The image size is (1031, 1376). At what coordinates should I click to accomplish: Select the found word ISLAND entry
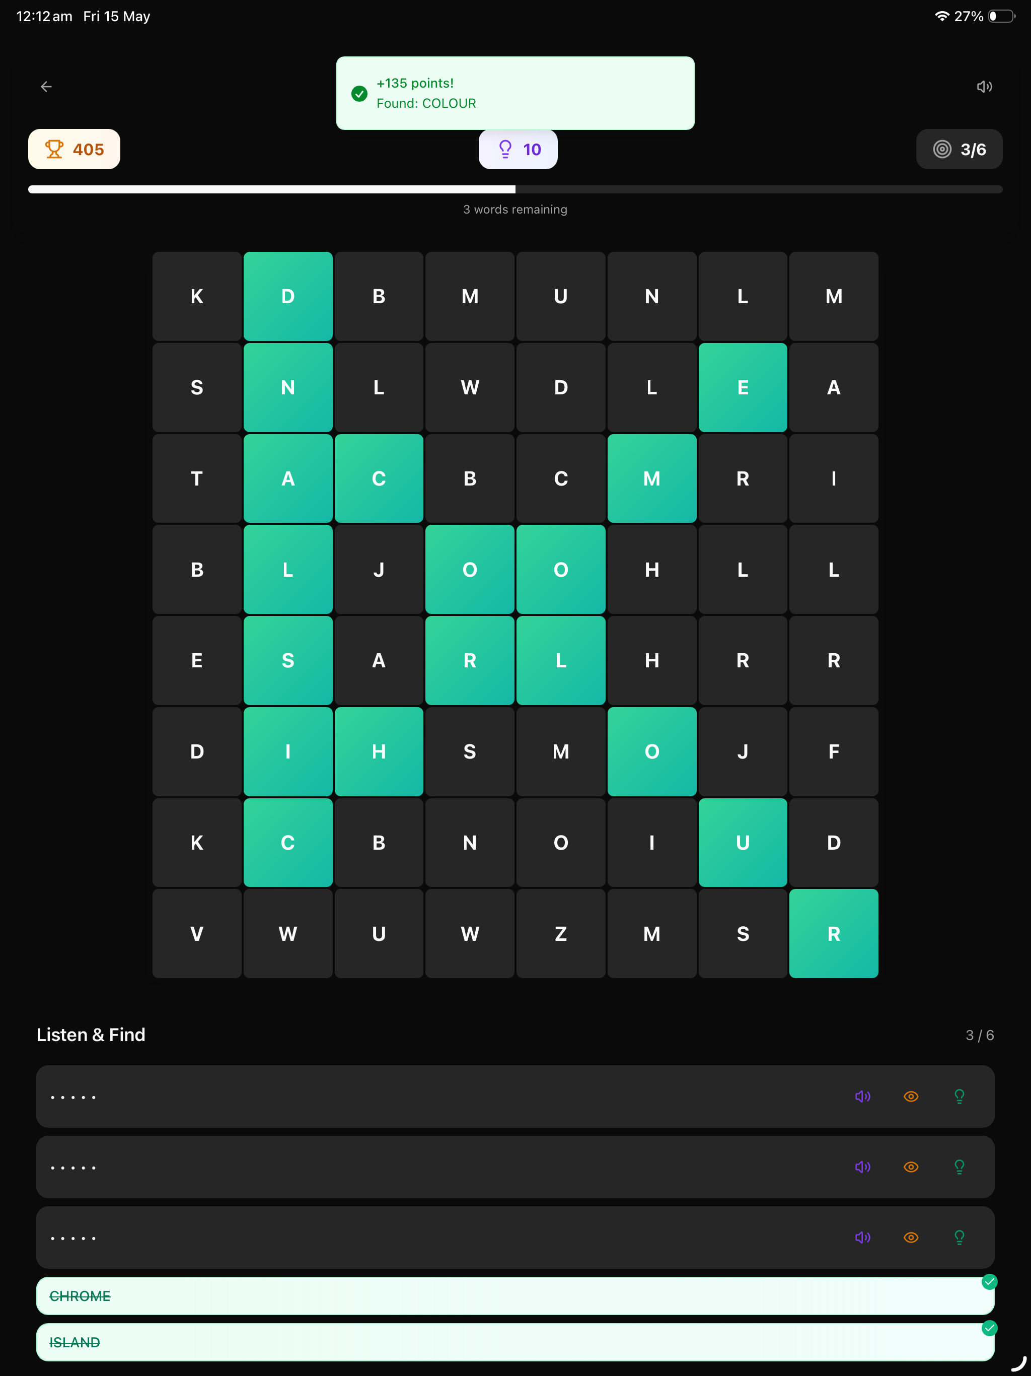pyautogui.click(x=515, y=1342)
